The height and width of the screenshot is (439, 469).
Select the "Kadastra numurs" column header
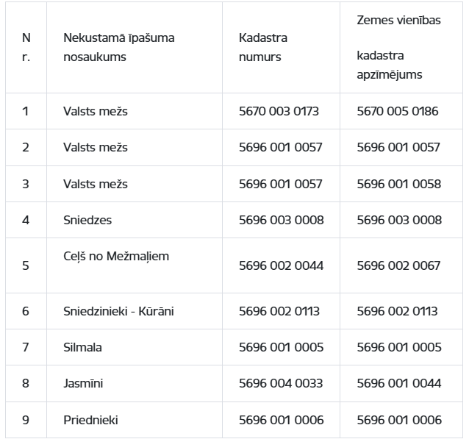[263, 47]
